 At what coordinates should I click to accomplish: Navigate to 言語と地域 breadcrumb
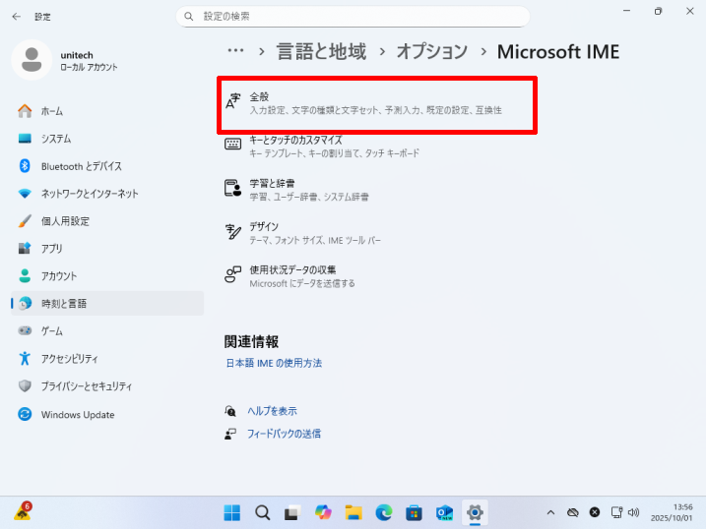(322, 51)
